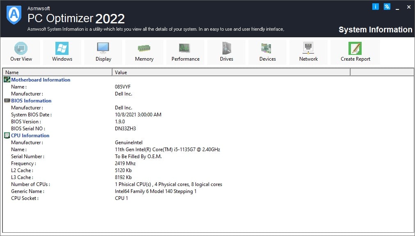Click the value 10/8/2021 3:00:00 AM

pyautogui.click(x=138, y=115)
